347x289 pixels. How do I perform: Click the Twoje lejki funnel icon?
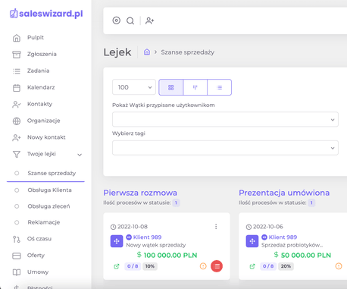[17, 154]
